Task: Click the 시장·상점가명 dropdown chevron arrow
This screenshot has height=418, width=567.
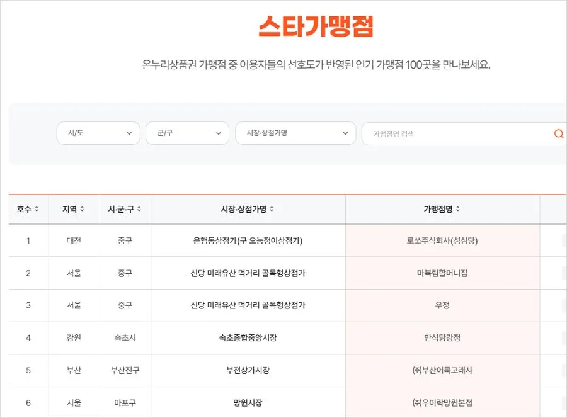Action: 345,133
